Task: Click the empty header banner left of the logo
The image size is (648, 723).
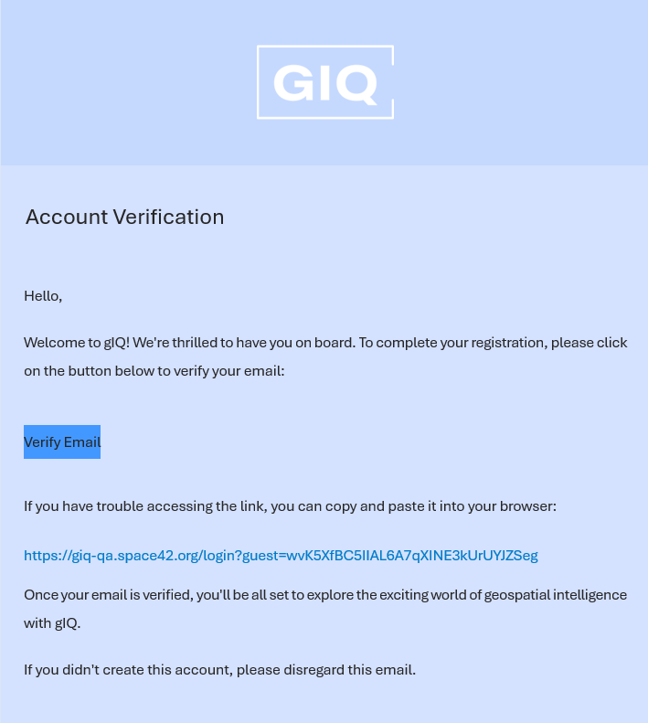Action: tap(128, 82)
